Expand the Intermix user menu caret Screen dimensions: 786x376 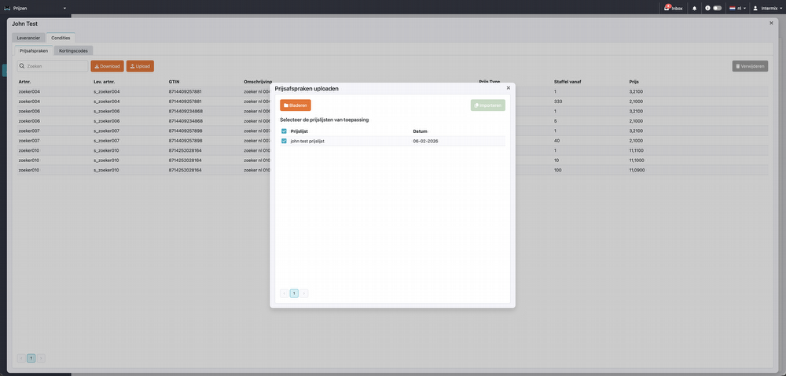click(x=781, y=8)
